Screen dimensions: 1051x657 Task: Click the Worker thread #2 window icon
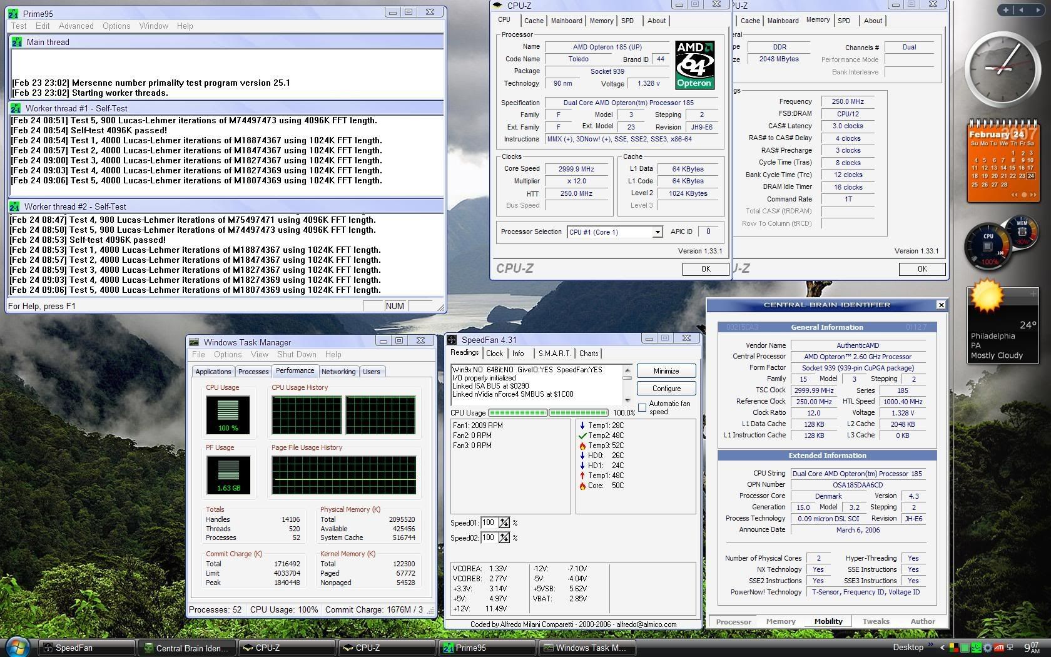pyautogui.click(x=15, y=206)
